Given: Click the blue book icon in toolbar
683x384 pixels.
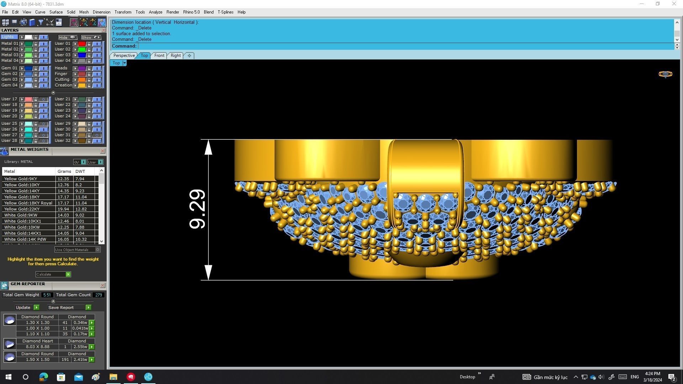Looking at the screenshot, I should coord(32,22).
